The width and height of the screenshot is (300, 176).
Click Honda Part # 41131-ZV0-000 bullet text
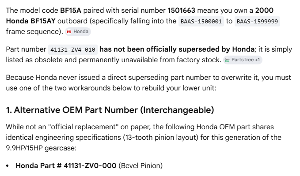[66, 166]
